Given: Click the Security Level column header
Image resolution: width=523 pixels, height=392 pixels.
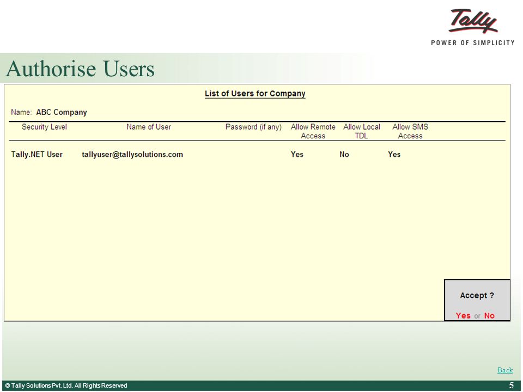Looking at the screenshot, I should [44, 127].
